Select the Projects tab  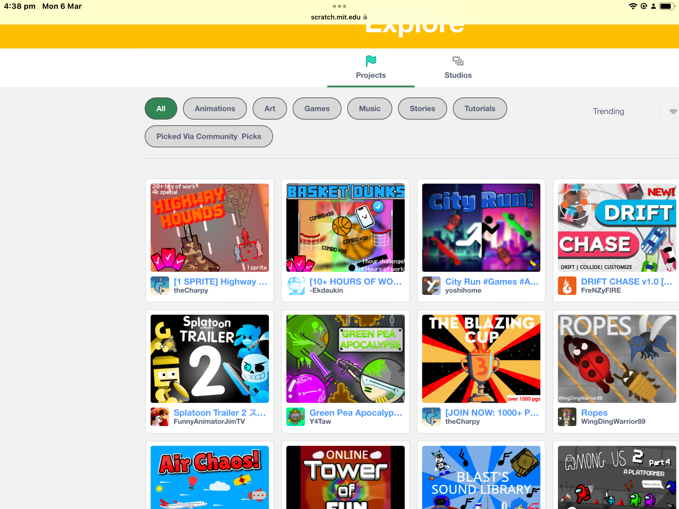point(371,75)
